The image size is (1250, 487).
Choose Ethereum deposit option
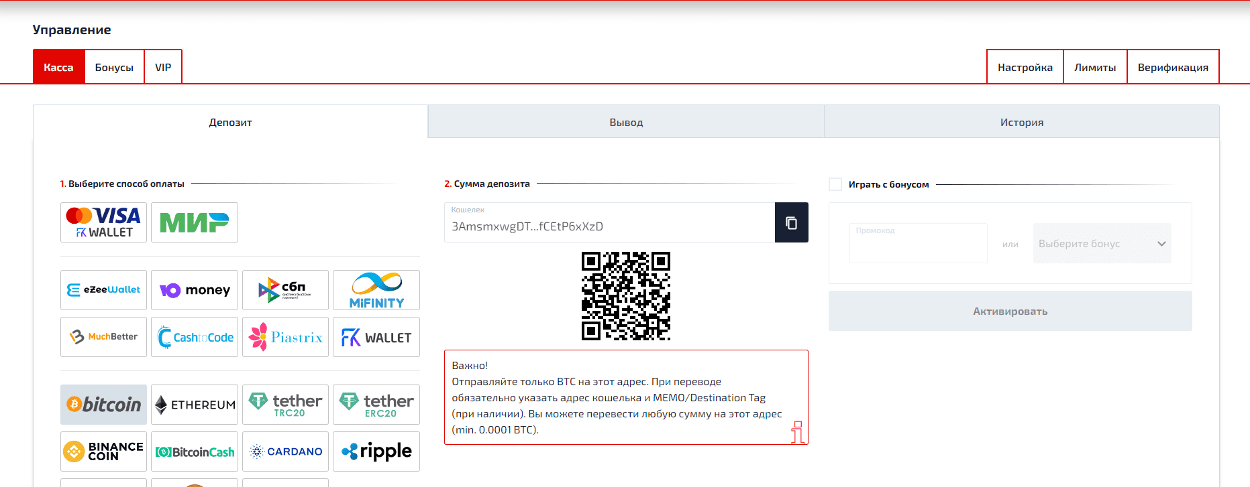point(195,405)
